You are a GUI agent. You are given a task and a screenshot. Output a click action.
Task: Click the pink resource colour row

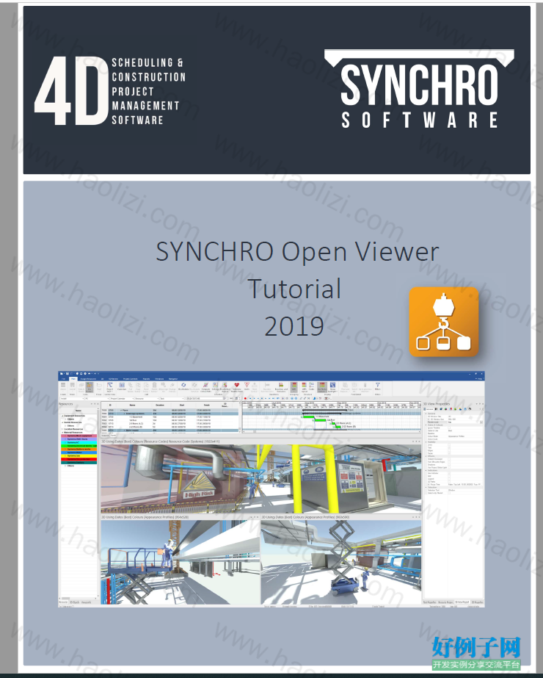[x=79, y=436]
